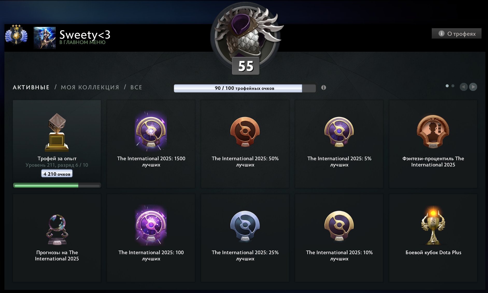Open Фэнтези-процентиль The International 2025 trophy
Image resolution: width=488 pixels, height=293 pixels.
(433, 131)
